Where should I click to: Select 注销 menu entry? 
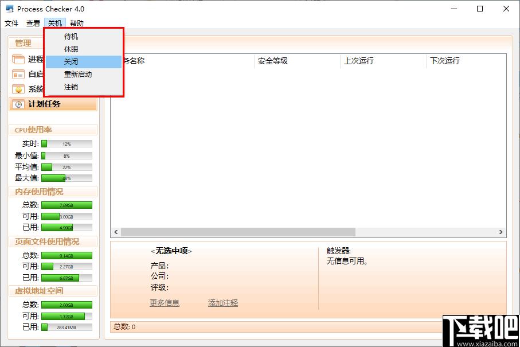coord(84,87)
